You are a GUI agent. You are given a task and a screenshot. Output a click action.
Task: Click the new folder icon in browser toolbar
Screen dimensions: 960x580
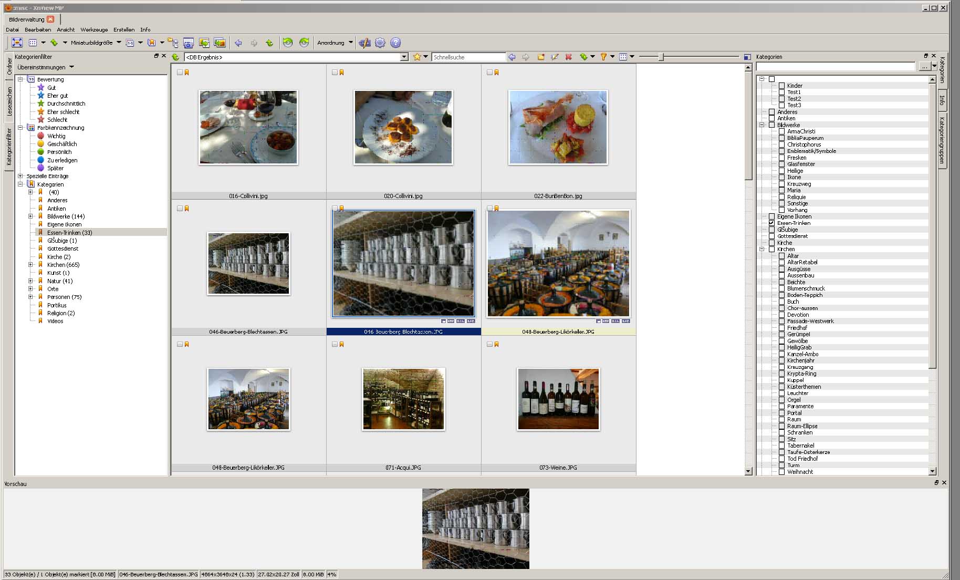coord(540,57)
